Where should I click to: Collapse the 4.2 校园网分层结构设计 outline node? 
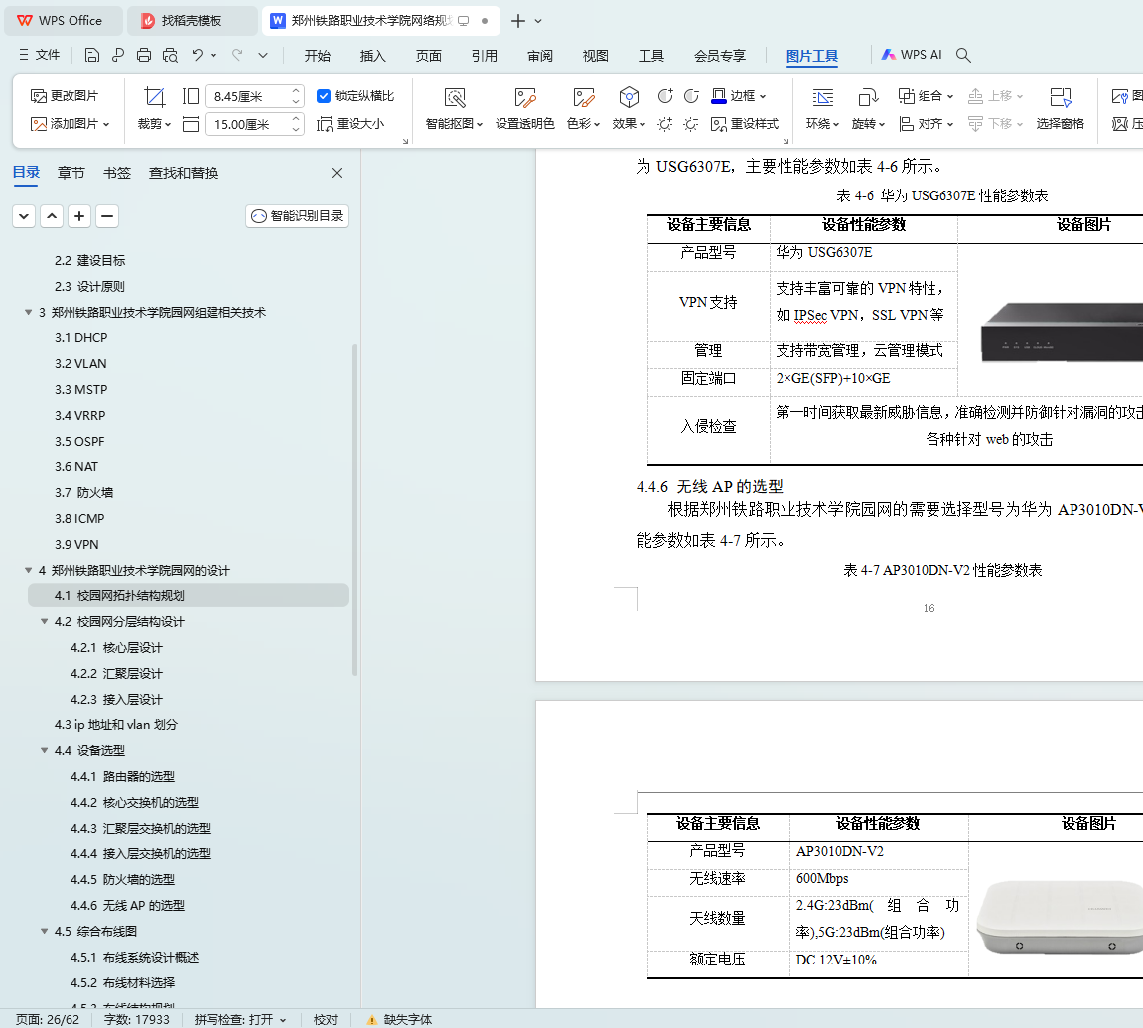click(x=45, y=621)
